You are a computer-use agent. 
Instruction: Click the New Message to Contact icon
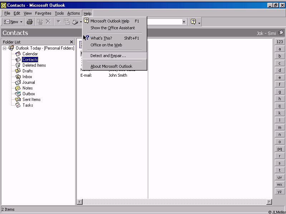click(67, 22)
